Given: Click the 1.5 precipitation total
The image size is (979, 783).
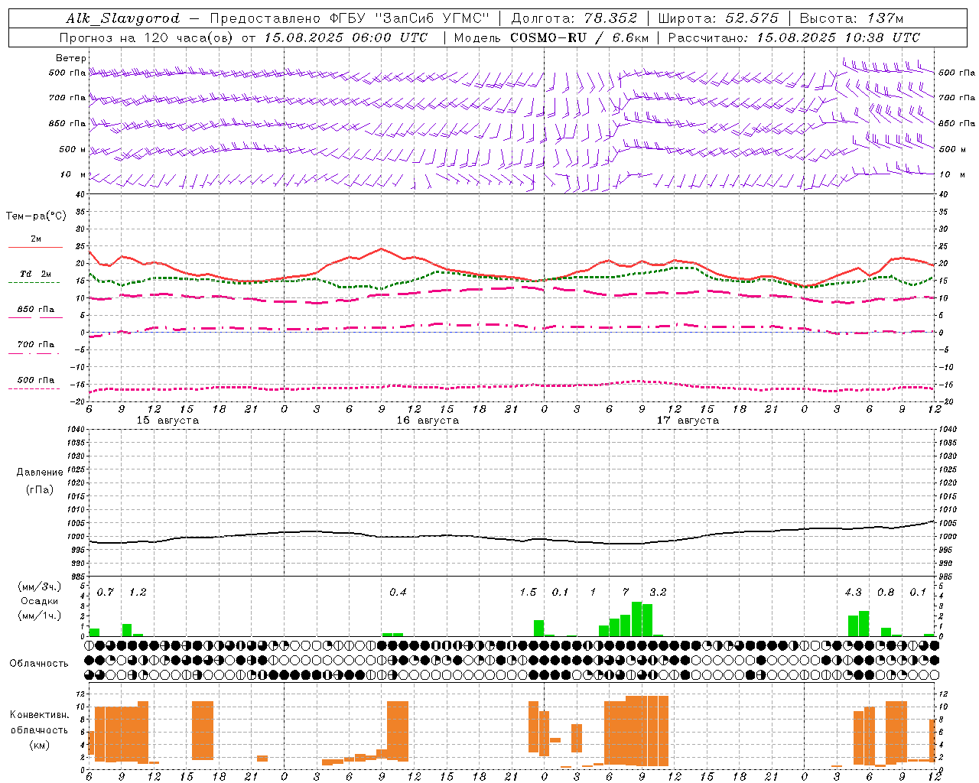Looking at the screenshot, I should tap(528, 593).
